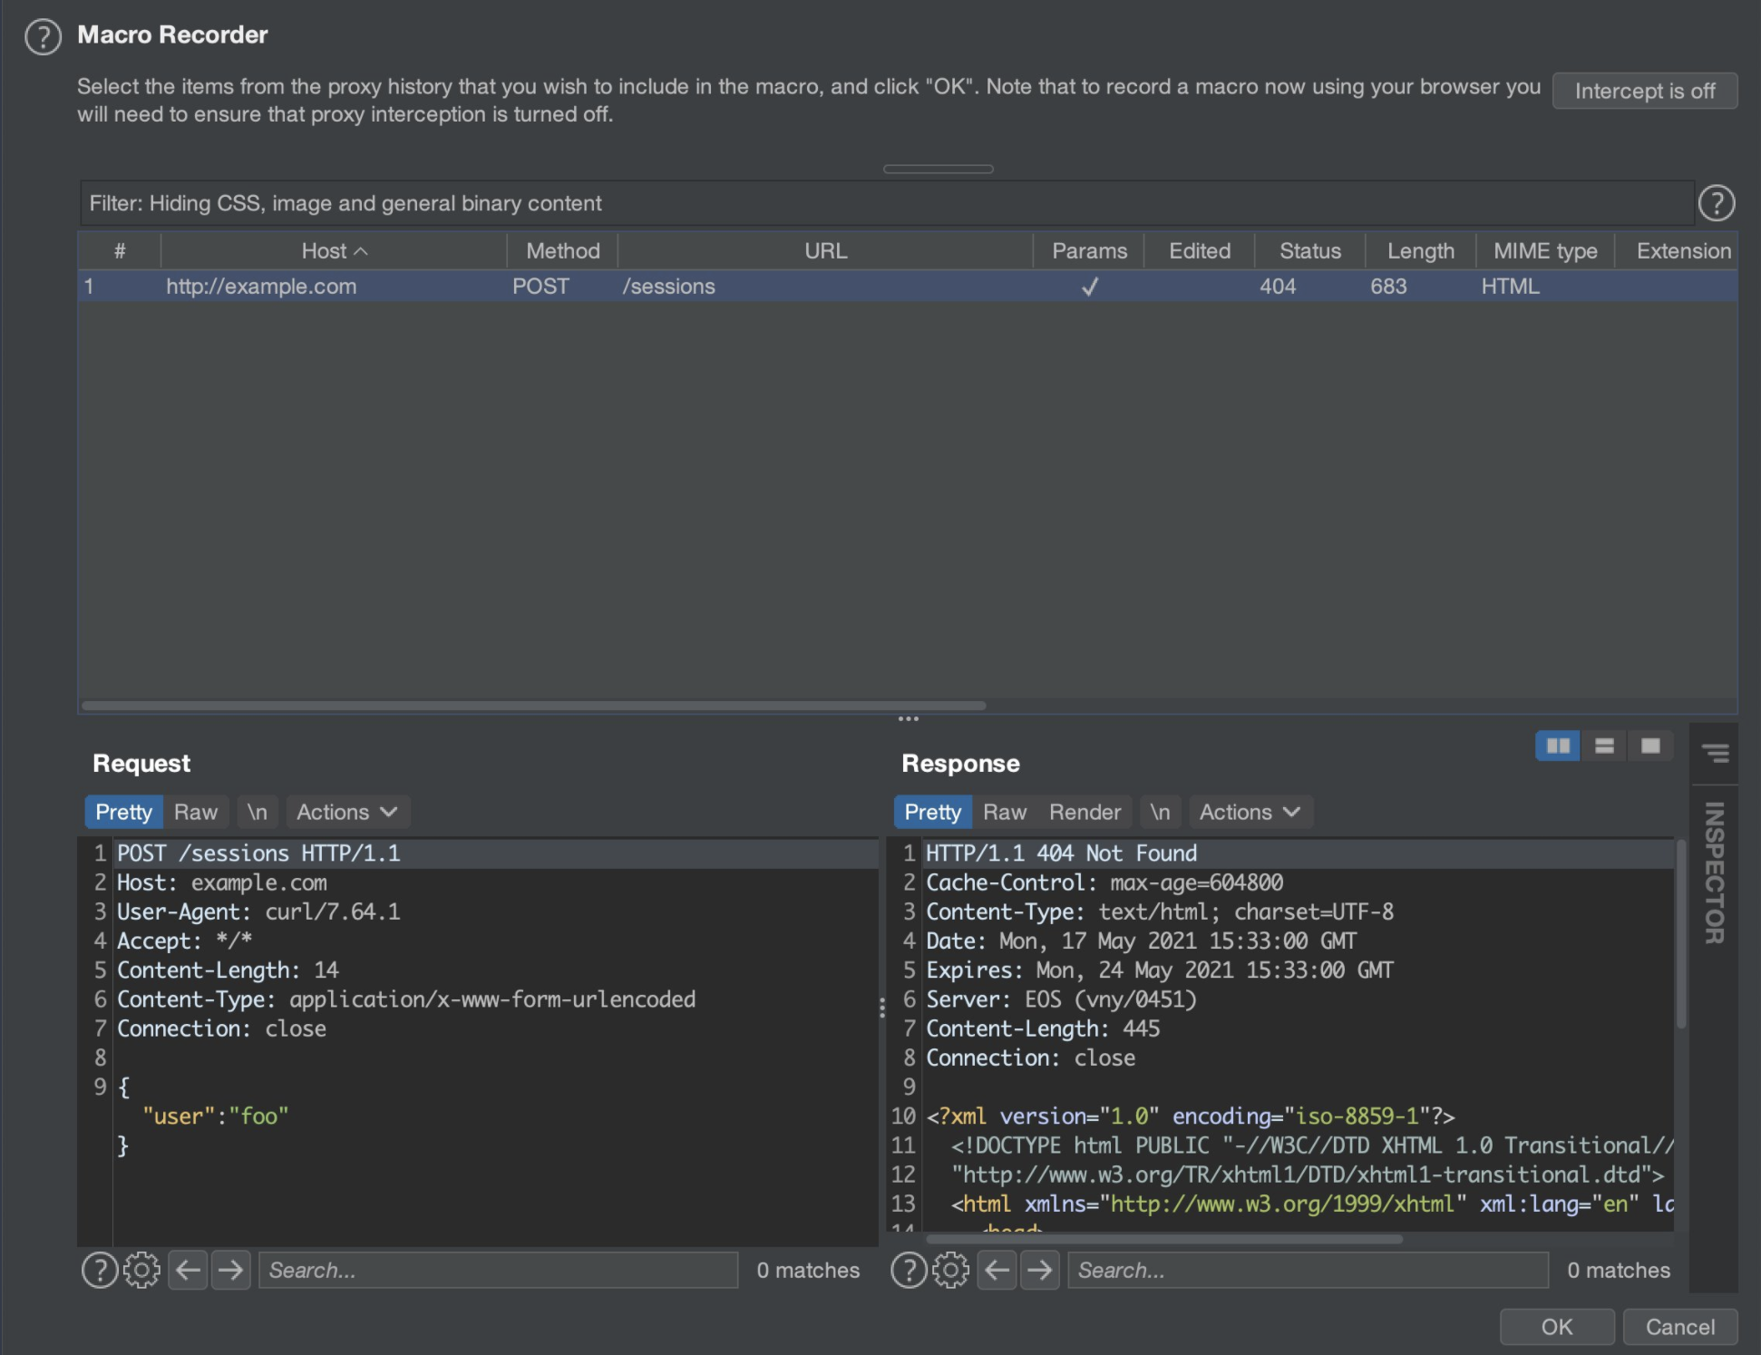Select the POST /sessions history row
The height and width of the screenshot is (1355, 1761).
click(907, 287)
